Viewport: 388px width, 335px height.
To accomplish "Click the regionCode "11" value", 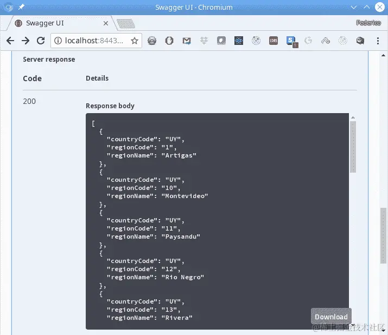I will [x=169, y=228].
